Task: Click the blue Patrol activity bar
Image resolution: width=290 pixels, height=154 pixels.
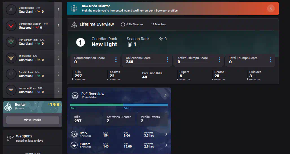Action: tap(146, 105)
